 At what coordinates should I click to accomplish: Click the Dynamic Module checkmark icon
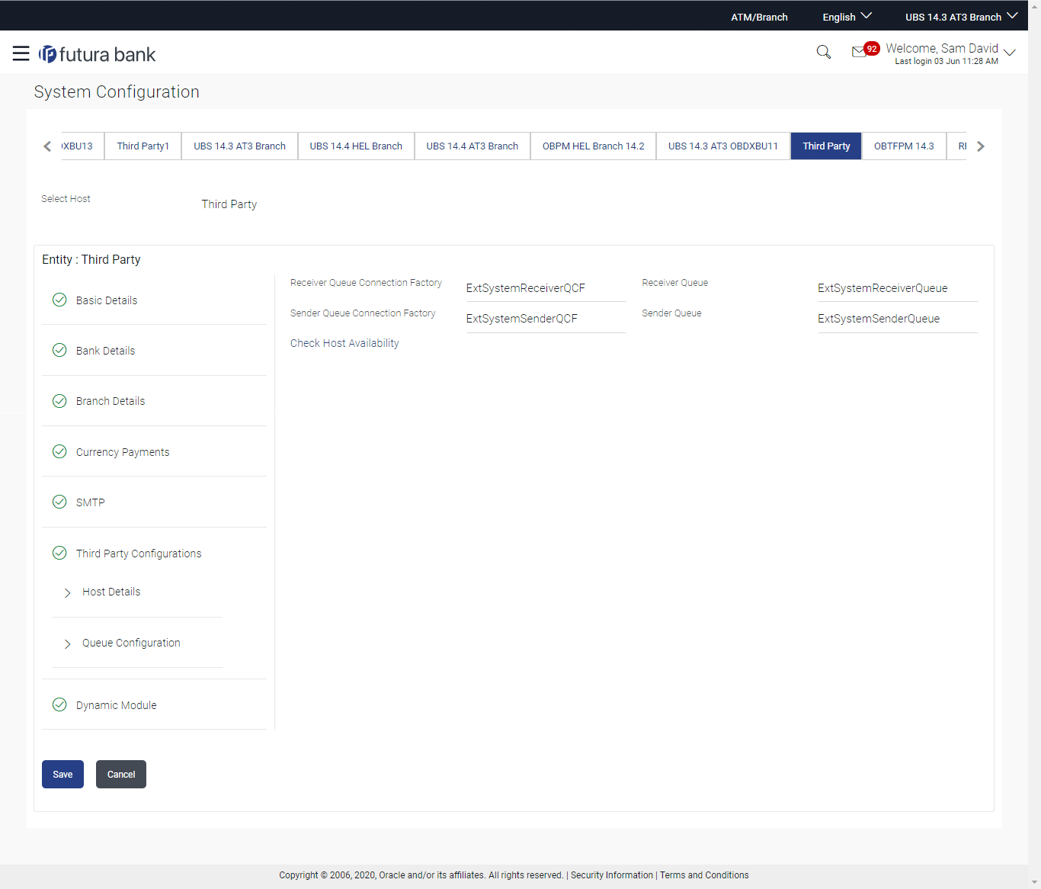click(59, 704)
